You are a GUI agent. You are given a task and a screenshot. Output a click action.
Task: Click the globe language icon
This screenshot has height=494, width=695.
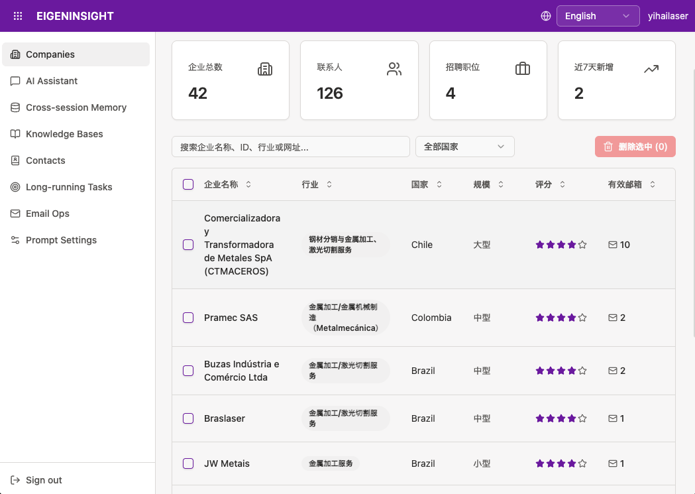(x=546, y=16)
